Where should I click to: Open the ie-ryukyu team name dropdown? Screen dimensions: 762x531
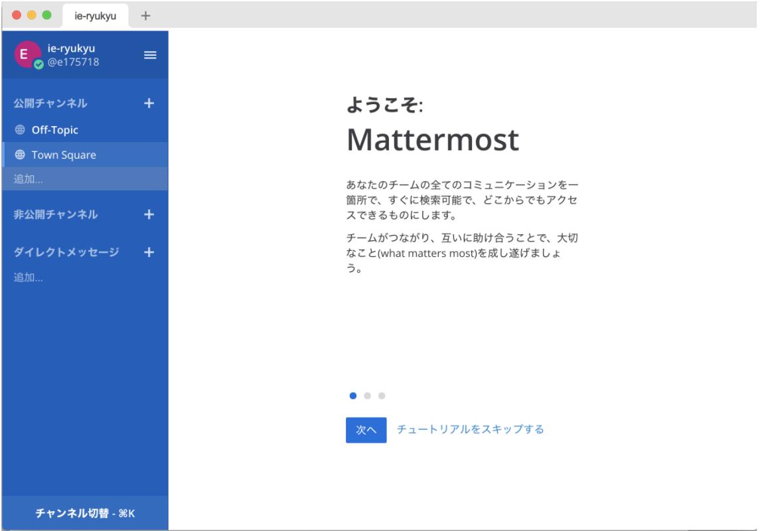(71, 49)
